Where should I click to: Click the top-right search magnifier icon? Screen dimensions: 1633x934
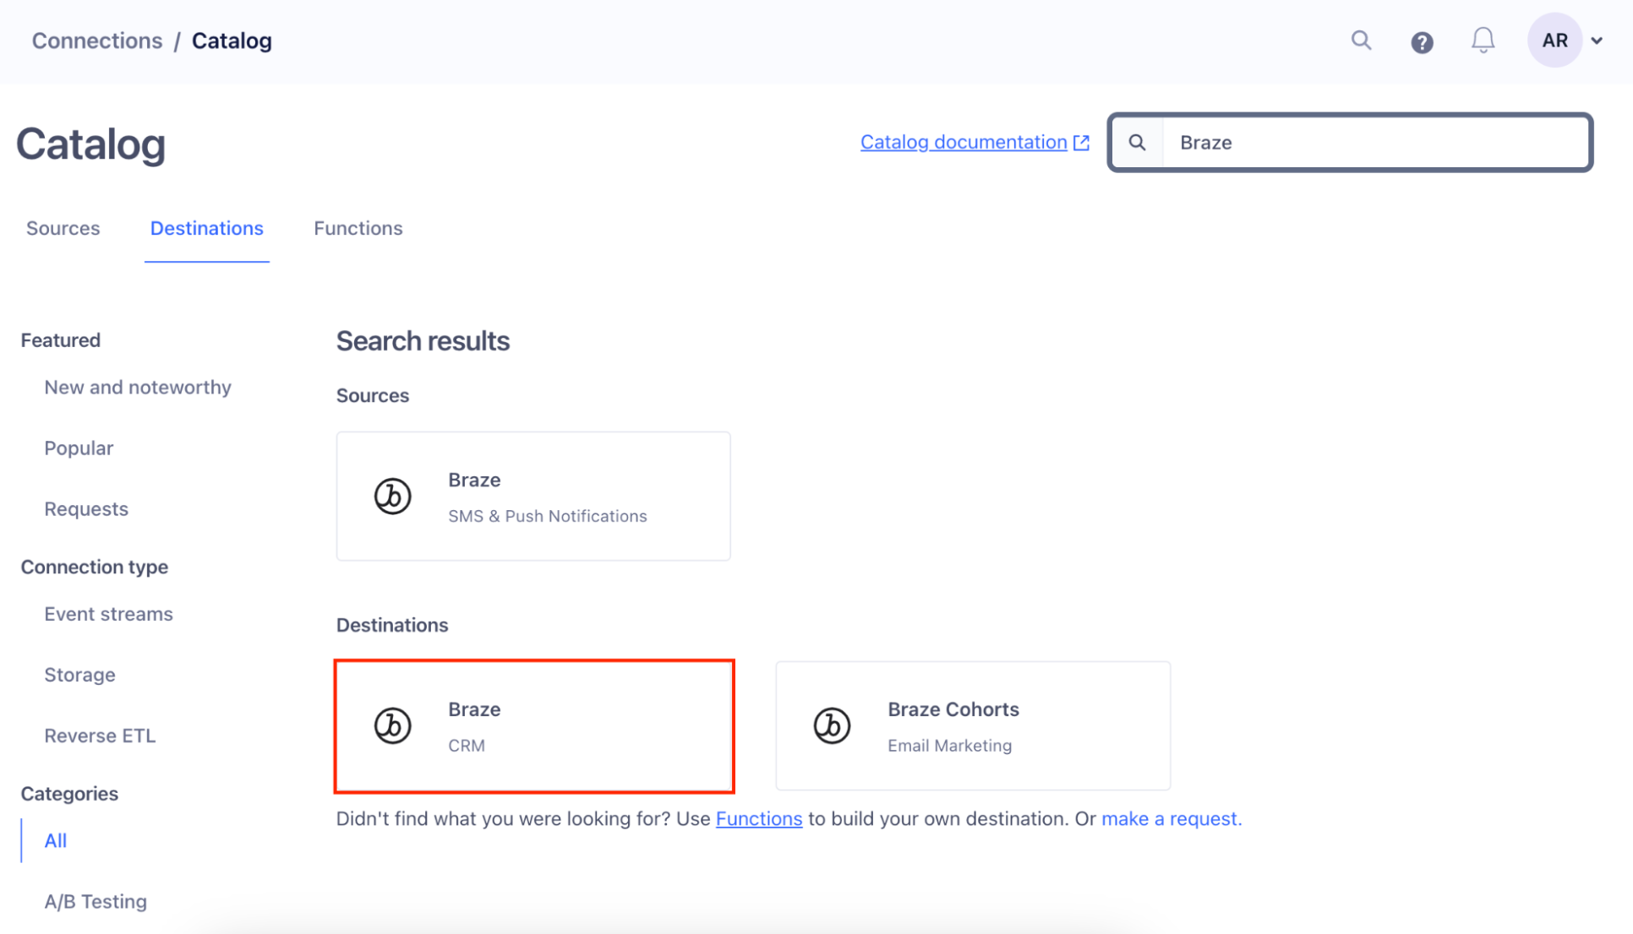(1360, 41)
